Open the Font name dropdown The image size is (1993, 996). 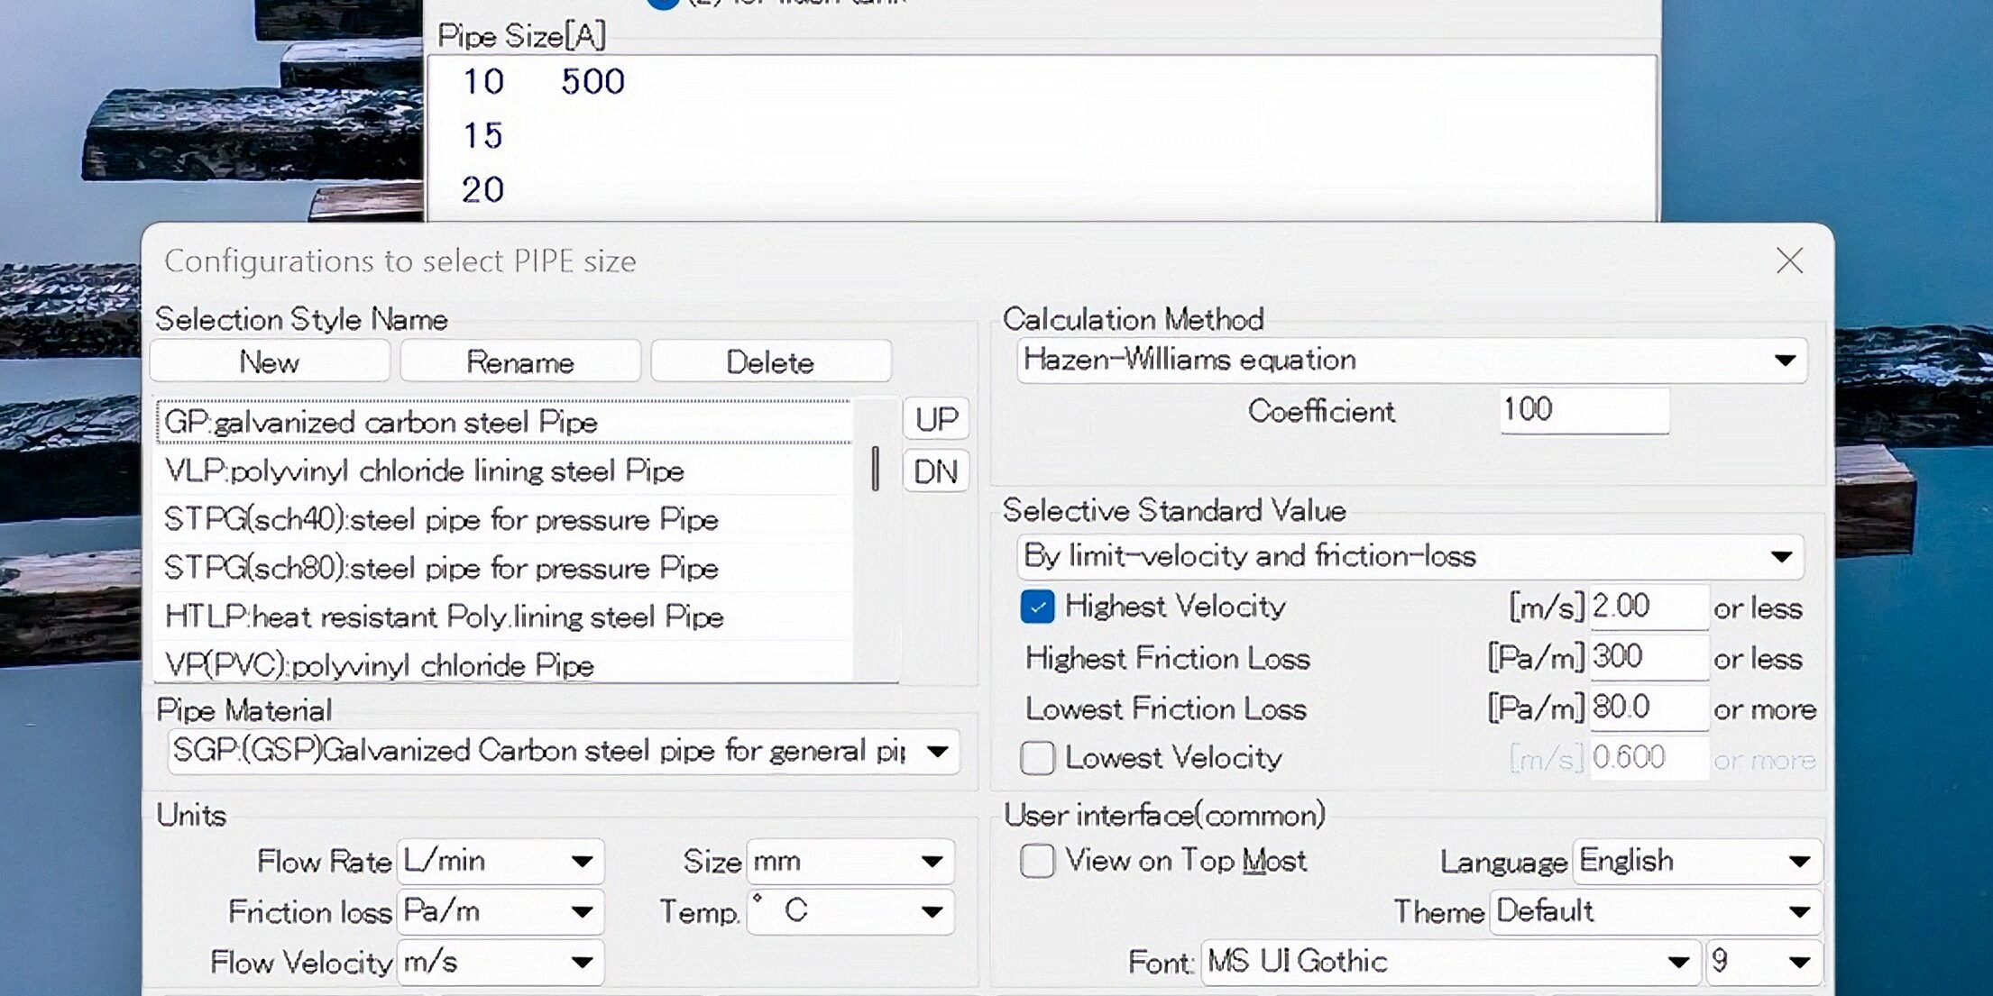pos(1450,963)
